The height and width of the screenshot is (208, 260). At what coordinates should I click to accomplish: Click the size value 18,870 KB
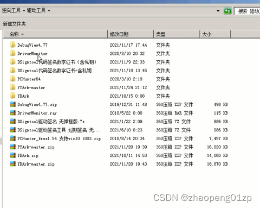(x=217, y=164)
